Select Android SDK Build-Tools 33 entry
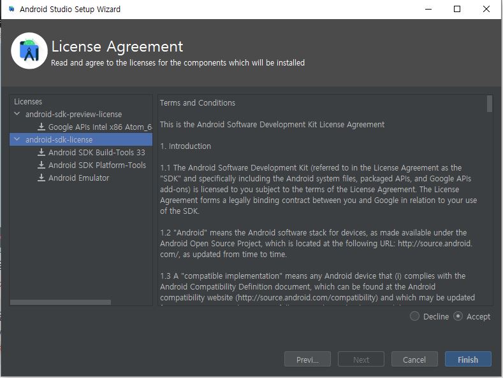 (x=96, y=152)
